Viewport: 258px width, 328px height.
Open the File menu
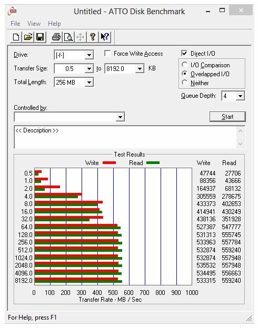click(x=15, y=24)
